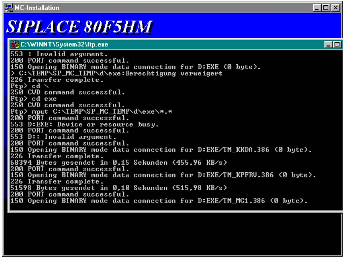This screenshot has height=257, width=343.
Task: Click the '68394 Bytes gesendet' line
Action: (118, 163)
